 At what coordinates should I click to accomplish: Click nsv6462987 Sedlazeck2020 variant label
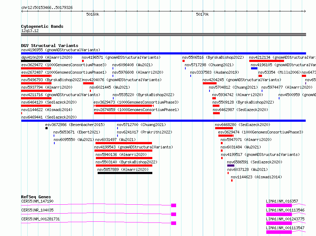[x=240, y=110]
